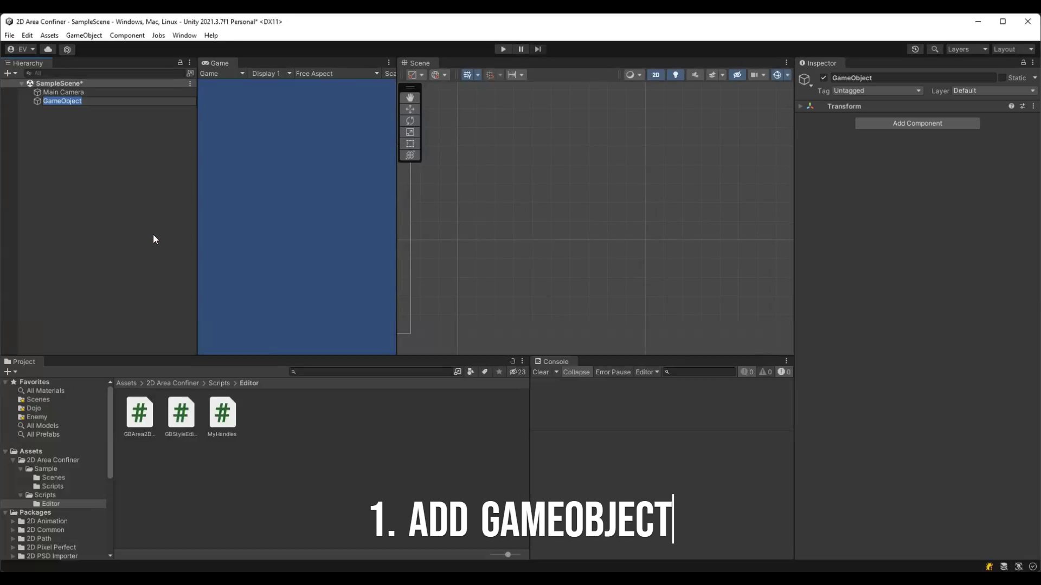Toggle Scene lighting bulb button

pyautogui.click(x=676, y=75)
